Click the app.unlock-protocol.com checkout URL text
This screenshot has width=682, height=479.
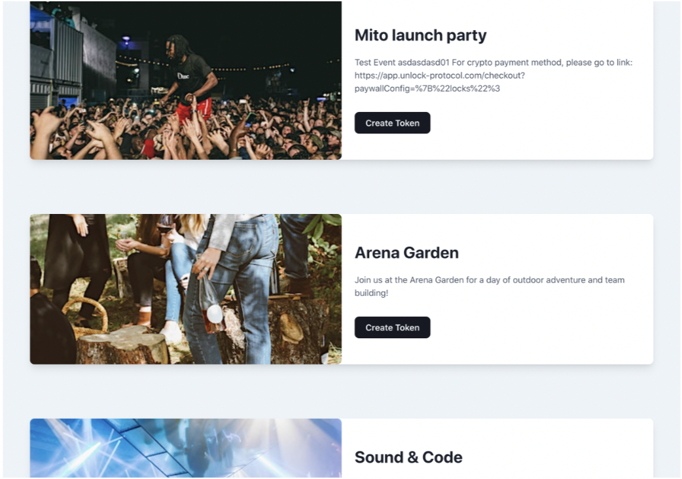tap(440, 76)
